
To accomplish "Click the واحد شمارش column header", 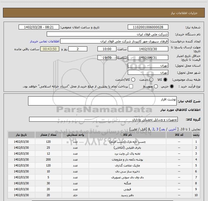I will 75,135.
